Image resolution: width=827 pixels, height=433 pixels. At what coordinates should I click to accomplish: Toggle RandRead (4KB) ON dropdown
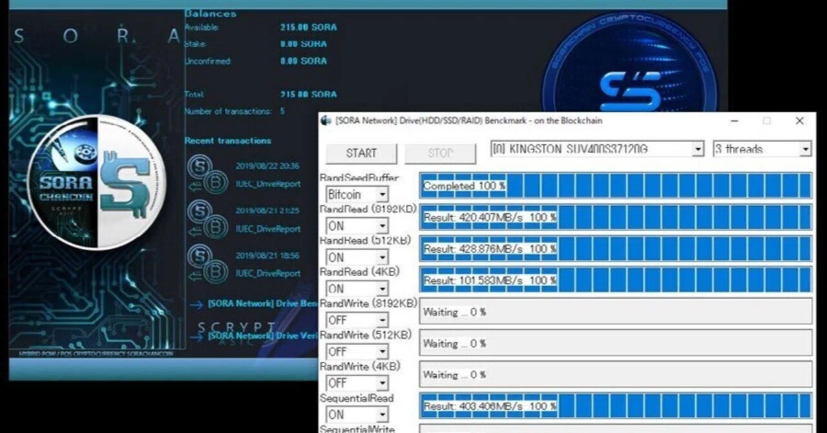357,288
